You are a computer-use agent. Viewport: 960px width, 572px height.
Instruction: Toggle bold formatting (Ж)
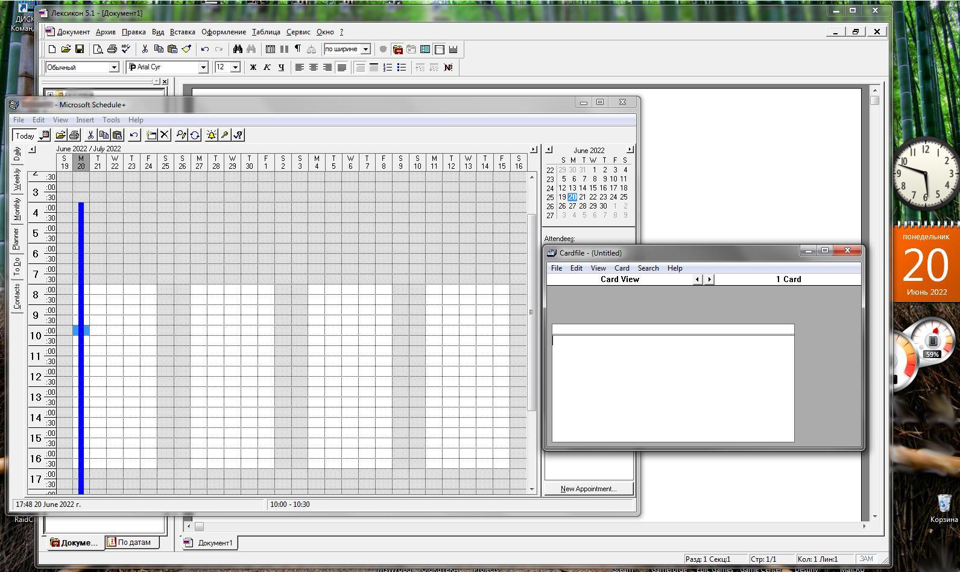253,68
